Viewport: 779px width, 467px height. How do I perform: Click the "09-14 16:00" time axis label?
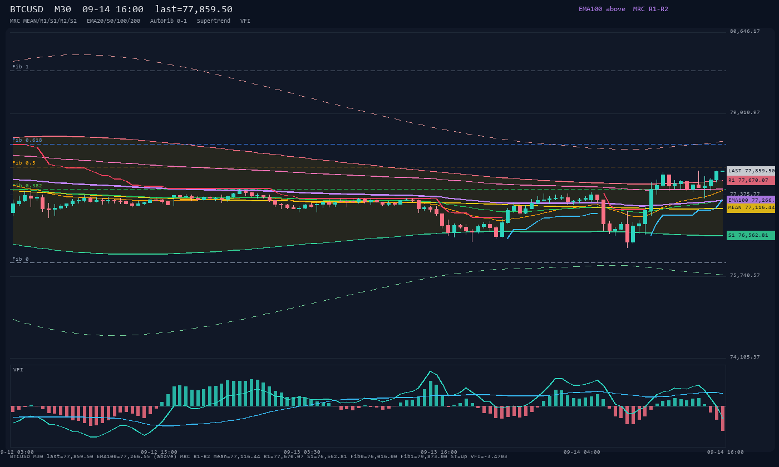tap(726, 452)
